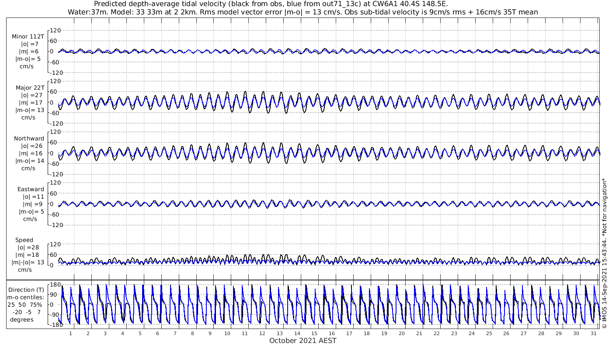
Task: Click the '-20 -5 7' centile values
Action: pyautogui.click(x=26, y=312)
